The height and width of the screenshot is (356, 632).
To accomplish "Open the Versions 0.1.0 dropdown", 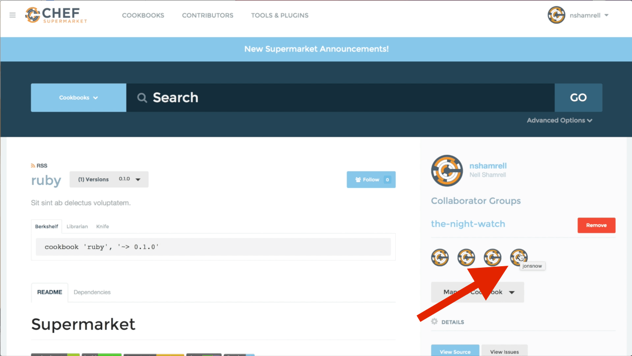I will click(109, 179).
